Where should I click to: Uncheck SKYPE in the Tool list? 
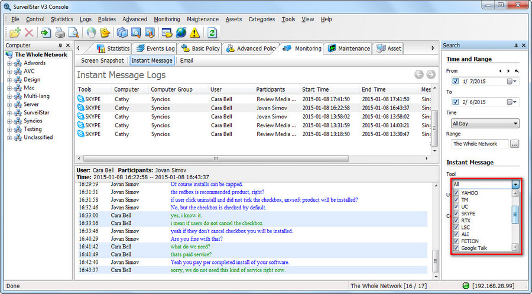[456, 214]
